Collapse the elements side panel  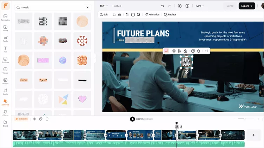[94, 58]
